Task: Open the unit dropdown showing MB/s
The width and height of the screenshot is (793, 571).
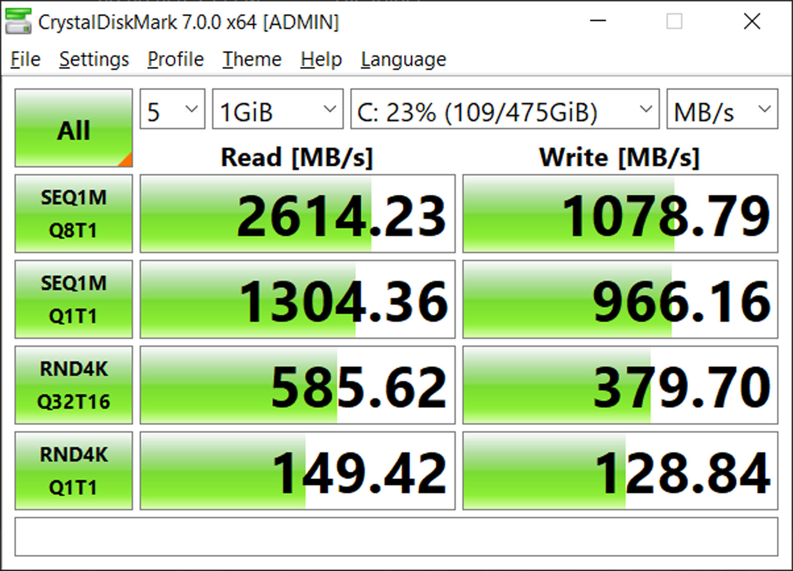Action: pyautogui.click(x=722, y=109)
